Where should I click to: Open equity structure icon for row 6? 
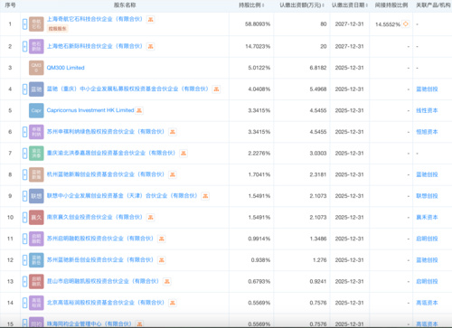pos(173,132)
